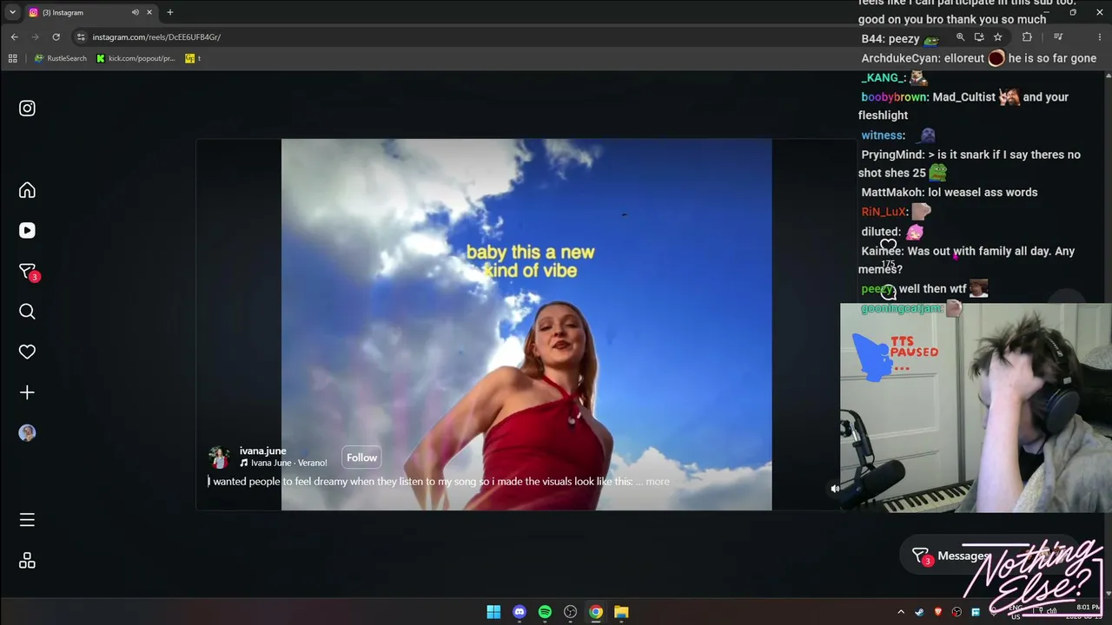Open the zoom magnifier in address bar
The height and width of the screenshot is (625, 1112).
[960, 37]
